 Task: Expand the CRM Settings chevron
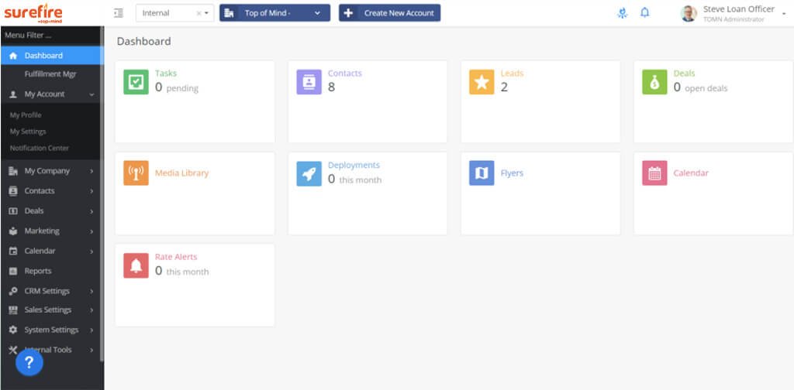[91, 292]
